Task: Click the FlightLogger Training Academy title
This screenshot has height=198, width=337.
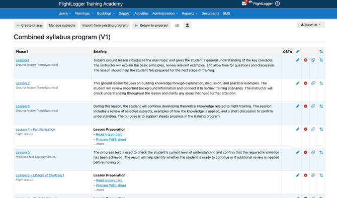Action: coord(91,4)
